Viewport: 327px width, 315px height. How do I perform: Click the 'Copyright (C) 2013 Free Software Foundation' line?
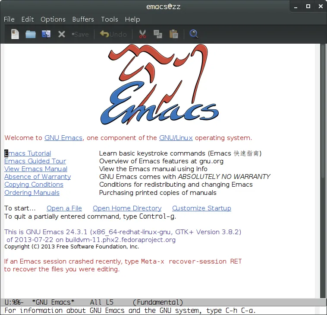click(72, 247)
